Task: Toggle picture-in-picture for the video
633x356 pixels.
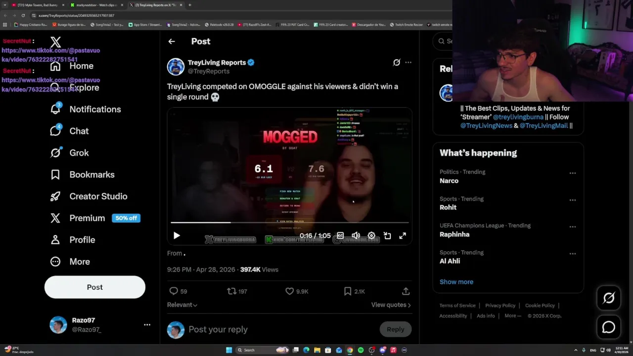Action: 387,236
